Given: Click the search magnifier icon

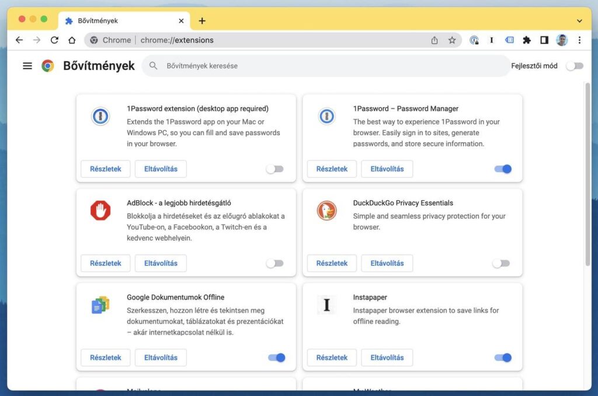Looking at the screenshot, I should coord(154,66).
